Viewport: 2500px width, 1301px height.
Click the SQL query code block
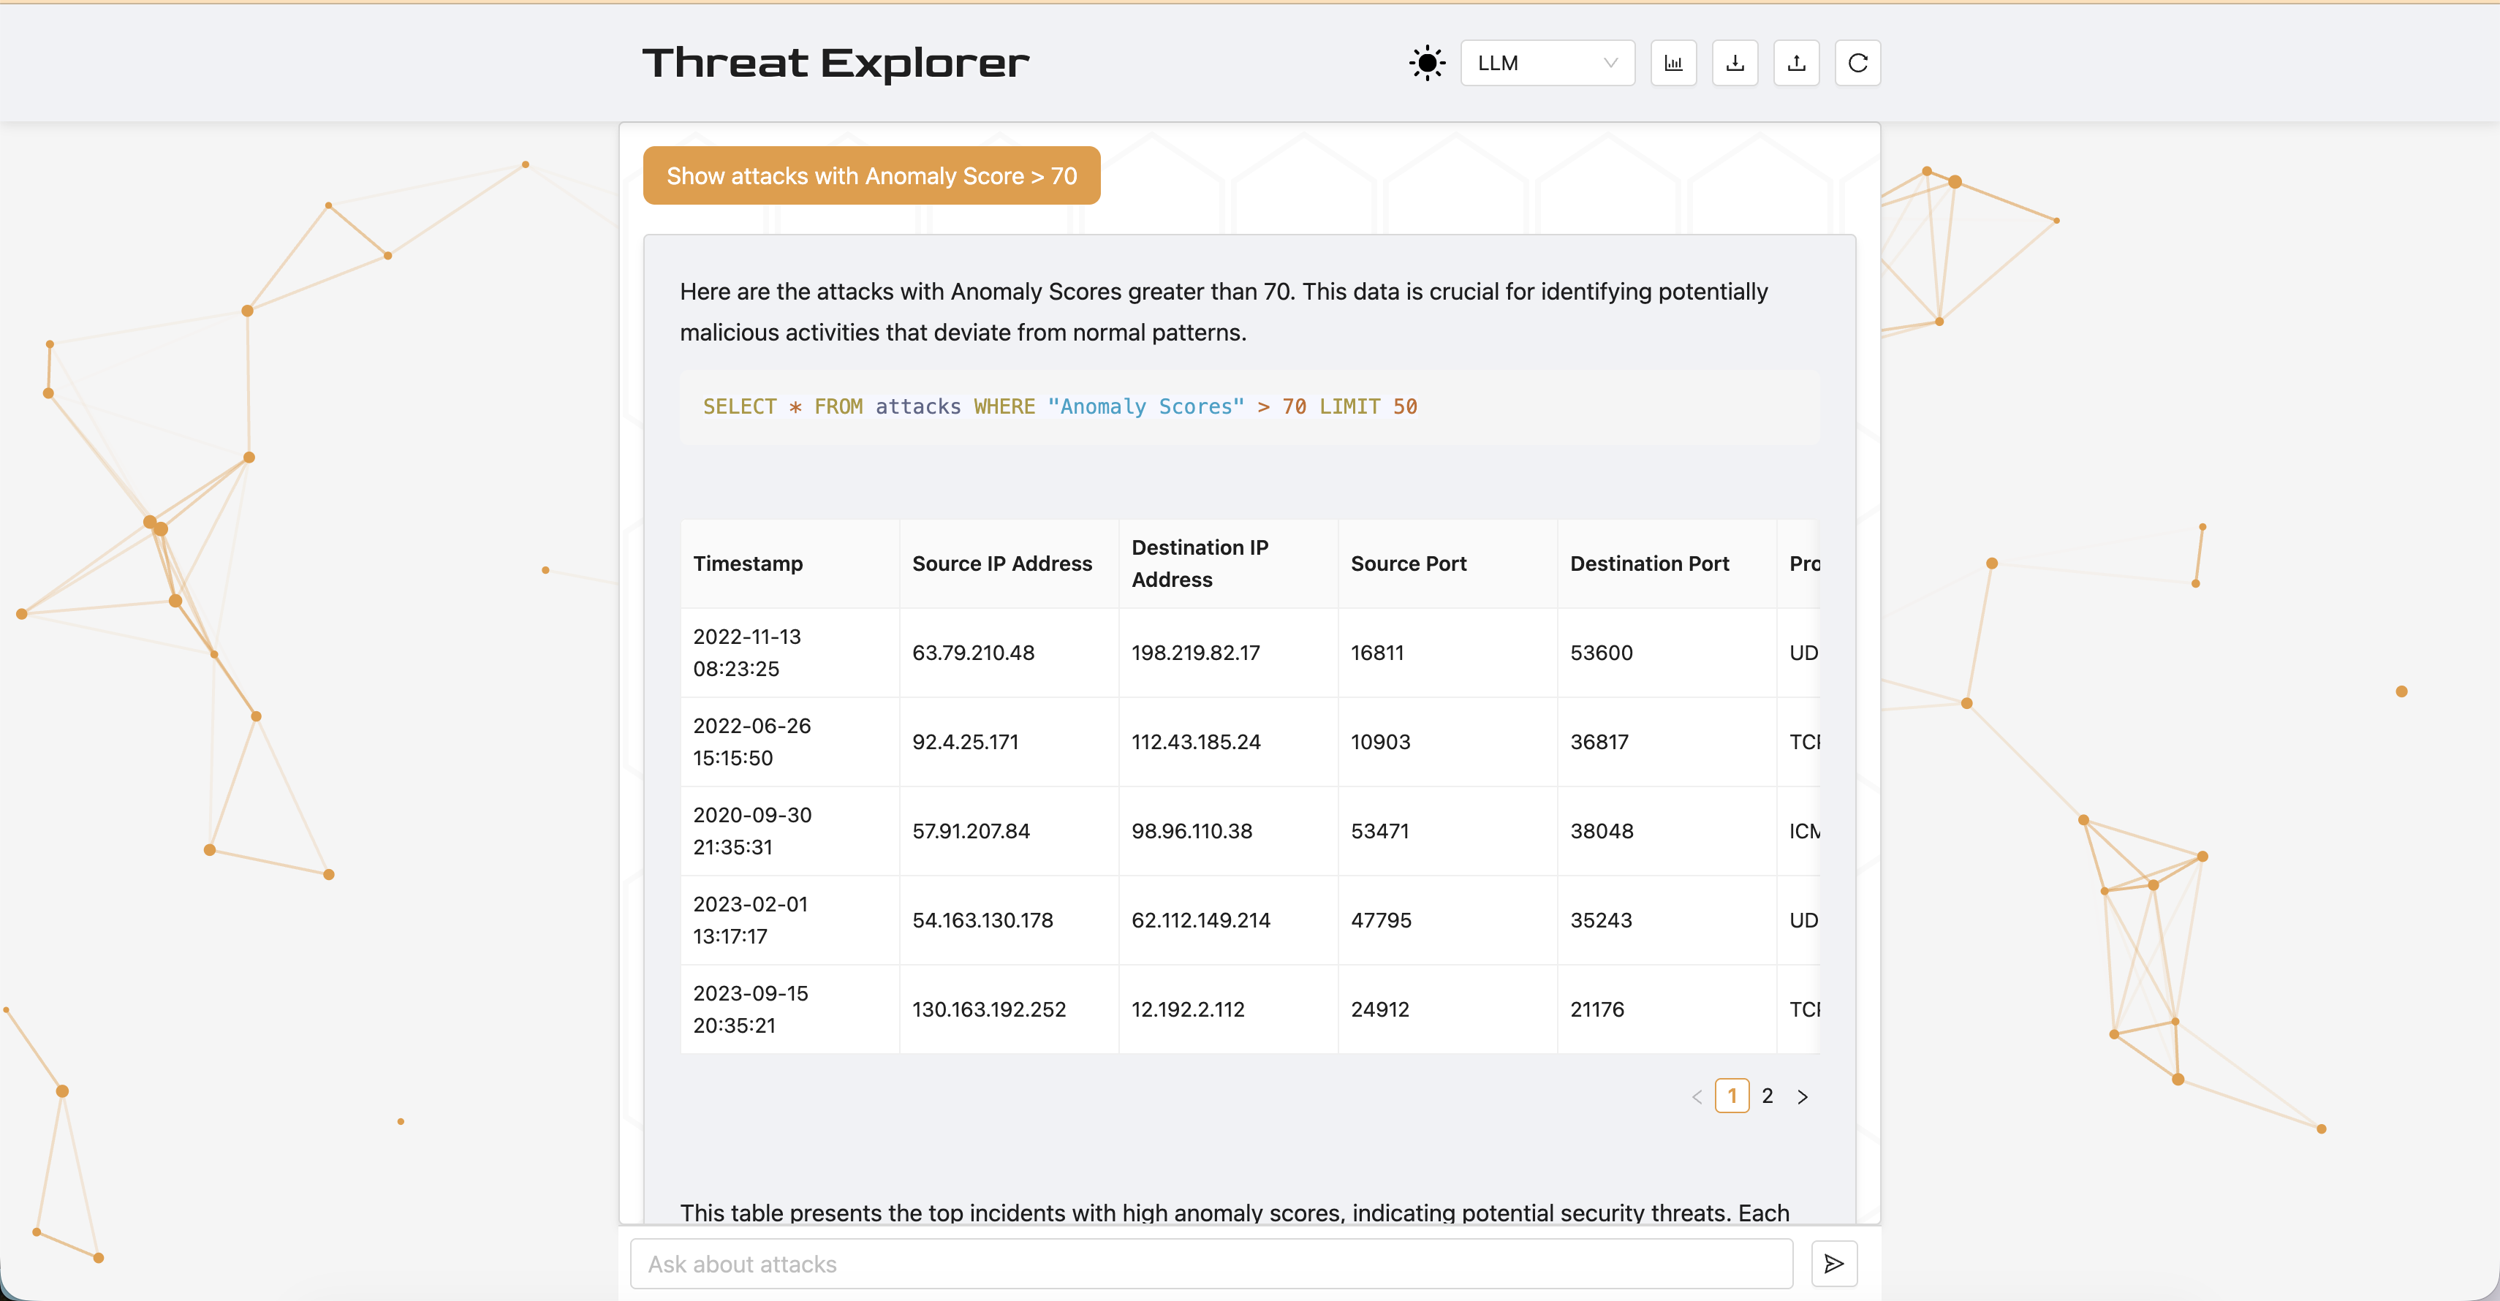(x=1060, y=406)
